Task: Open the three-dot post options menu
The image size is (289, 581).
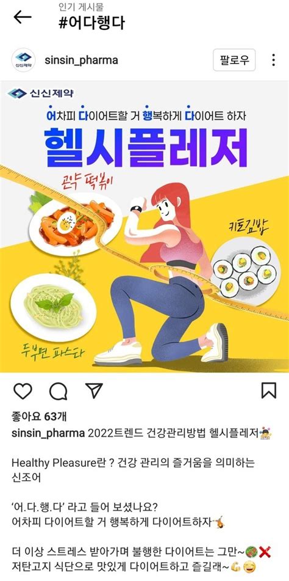Action: point(274,60)
